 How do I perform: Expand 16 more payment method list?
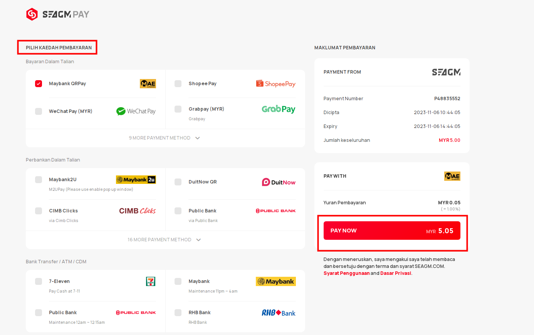165,240
